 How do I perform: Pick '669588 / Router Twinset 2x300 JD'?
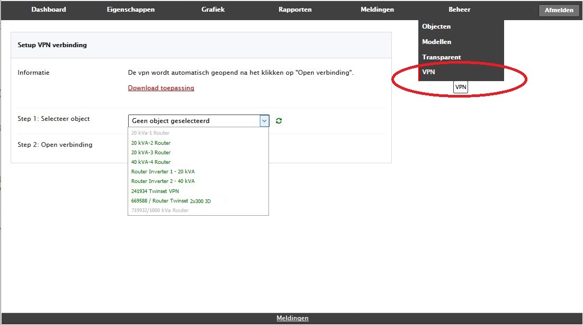[x=171, y=201]
